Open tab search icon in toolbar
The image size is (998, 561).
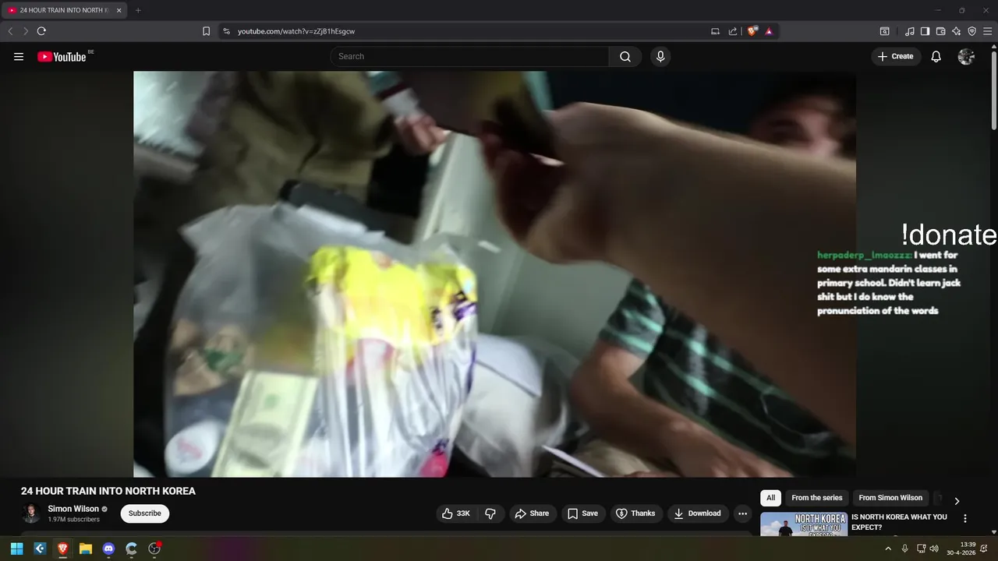click(x=885, y=31)
